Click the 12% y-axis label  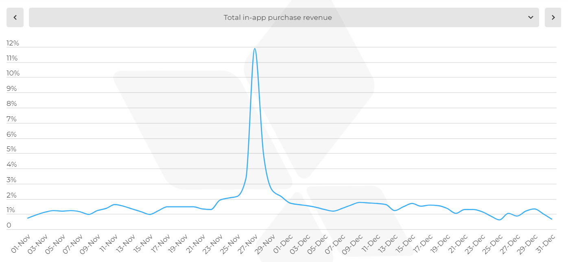click(x=13, y=43)
